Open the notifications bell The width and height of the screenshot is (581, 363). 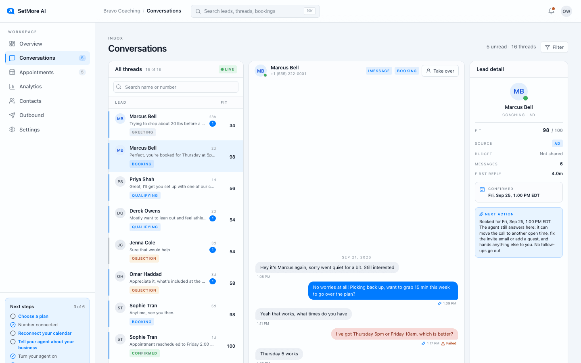pos(551,11)
